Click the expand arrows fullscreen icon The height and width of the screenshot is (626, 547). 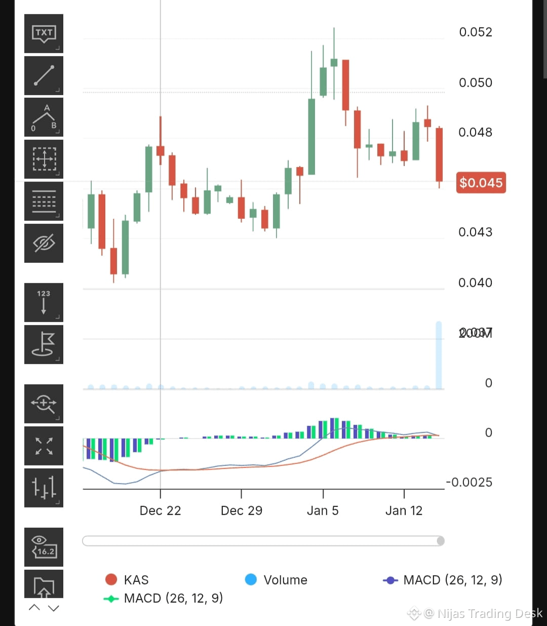coord(44,446)
